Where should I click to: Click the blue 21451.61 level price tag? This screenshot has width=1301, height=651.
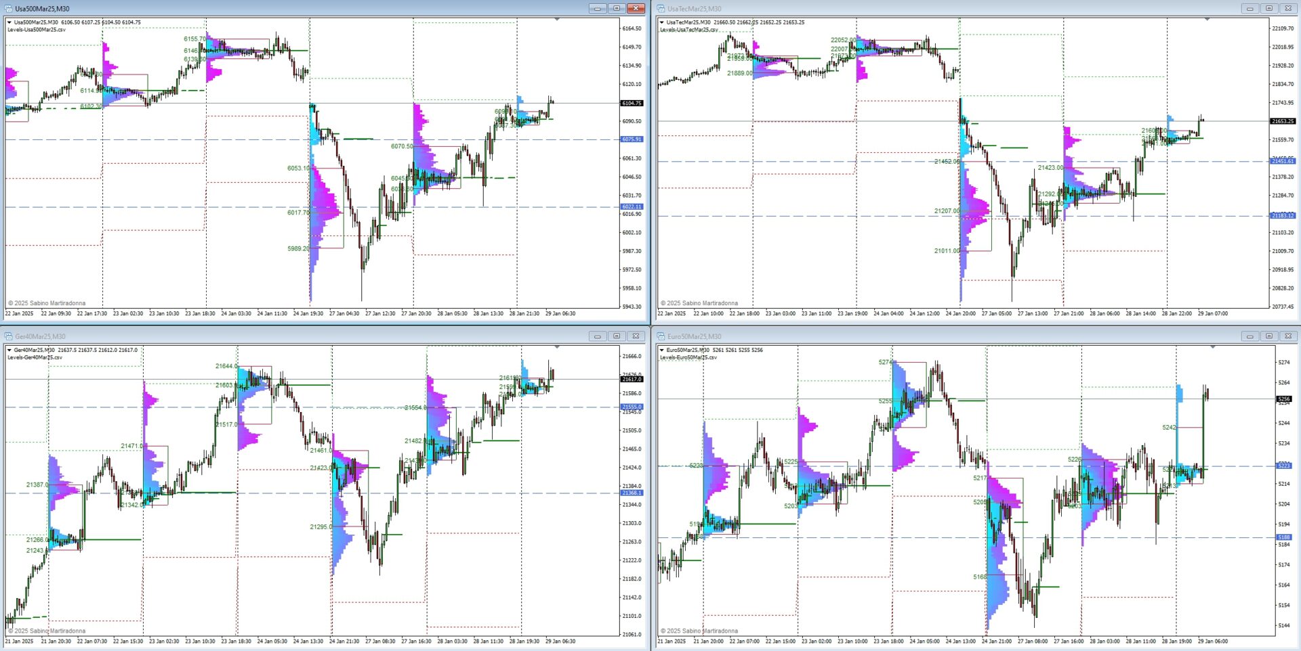1283,161
